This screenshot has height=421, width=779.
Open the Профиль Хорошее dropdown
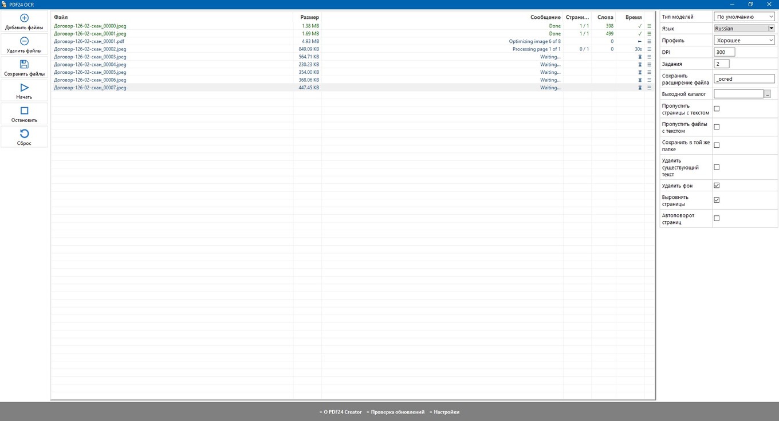(744, 40)
